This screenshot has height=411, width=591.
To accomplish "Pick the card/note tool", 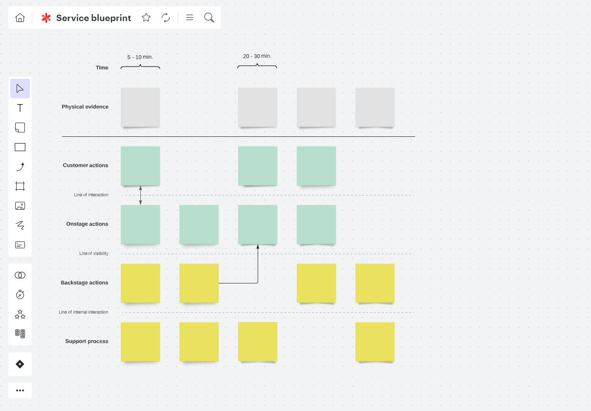I will tap(20, 244).
